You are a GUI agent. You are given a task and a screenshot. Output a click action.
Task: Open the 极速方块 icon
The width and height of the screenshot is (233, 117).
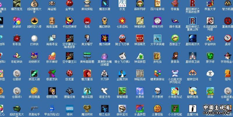point(52,73)
